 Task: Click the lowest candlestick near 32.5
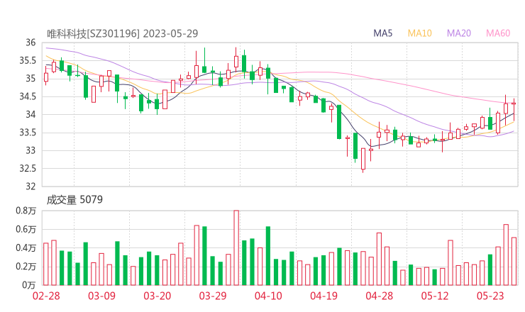pyautogui.click(x=363, y=159)
